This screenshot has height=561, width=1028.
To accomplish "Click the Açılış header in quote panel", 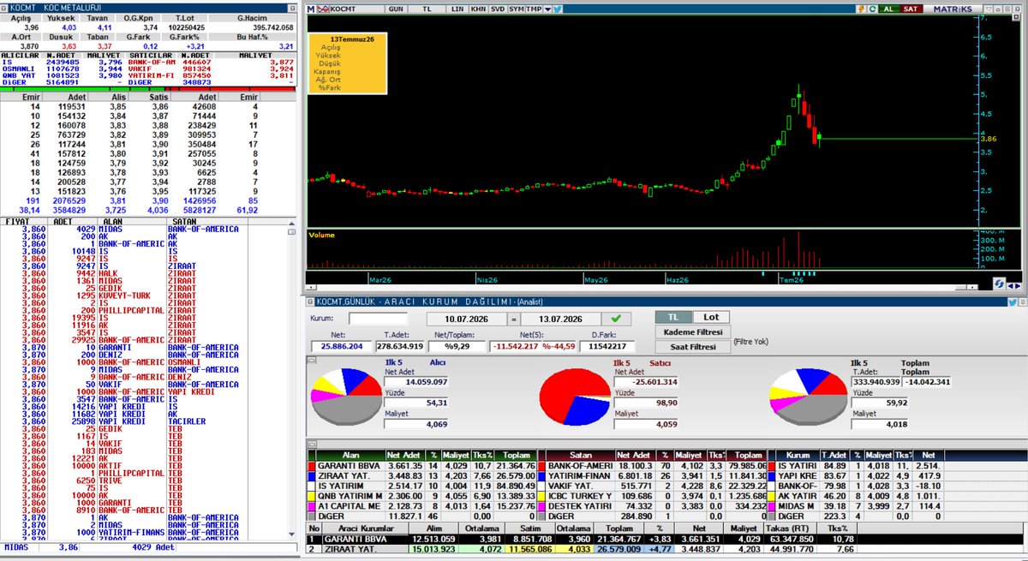I will tap(19, 17).
